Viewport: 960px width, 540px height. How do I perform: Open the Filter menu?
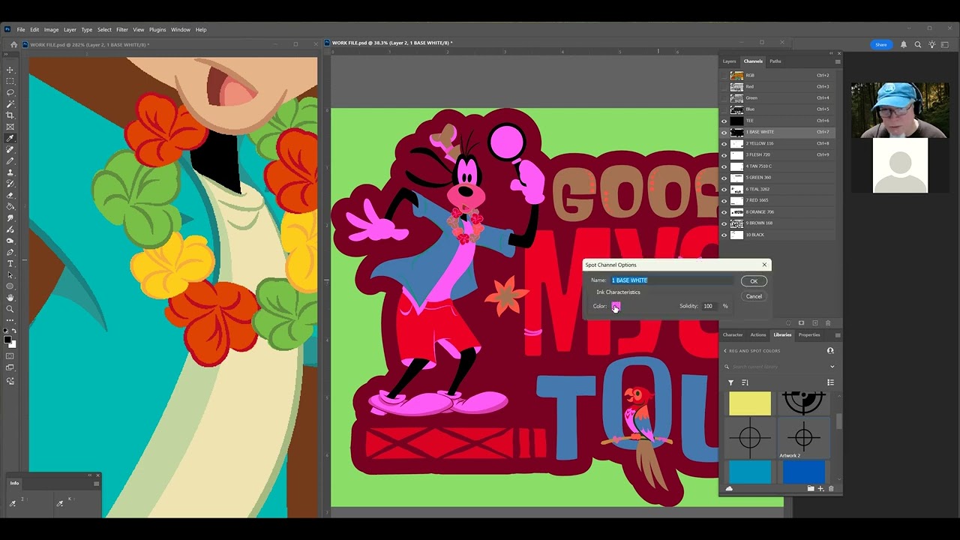(x=122, y=30)
